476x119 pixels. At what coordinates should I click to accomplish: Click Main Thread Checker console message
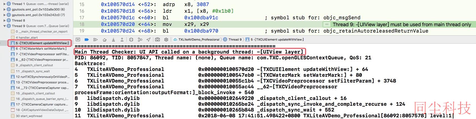[189, 52]
